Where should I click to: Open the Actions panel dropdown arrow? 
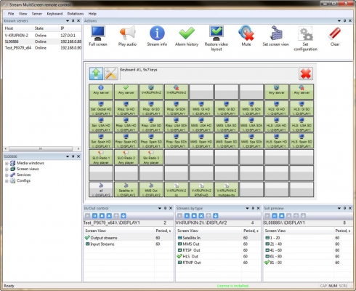339,21
